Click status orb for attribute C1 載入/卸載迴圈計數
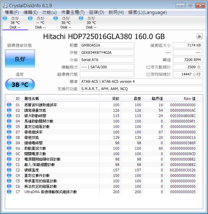 [9, 164]
